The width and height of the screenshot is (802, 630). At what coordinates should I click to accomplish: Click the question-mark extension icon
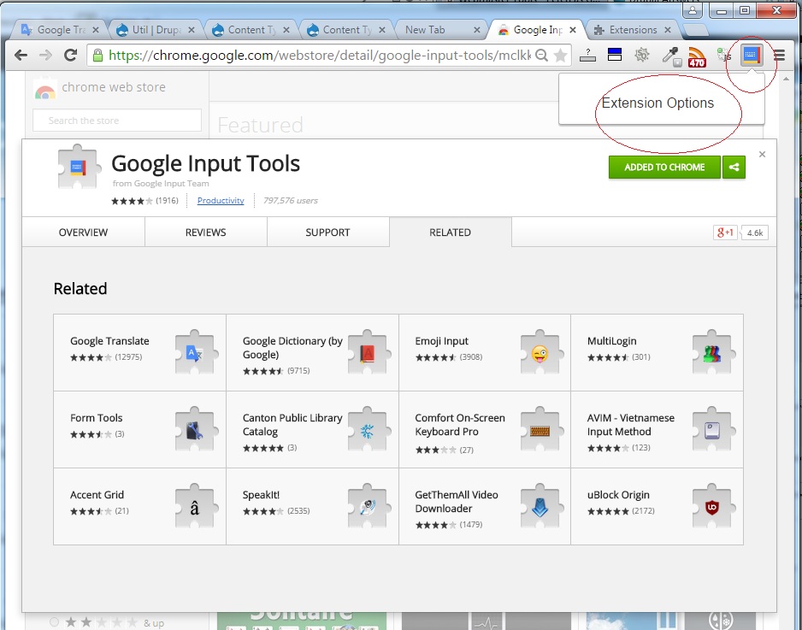point(587,56)
